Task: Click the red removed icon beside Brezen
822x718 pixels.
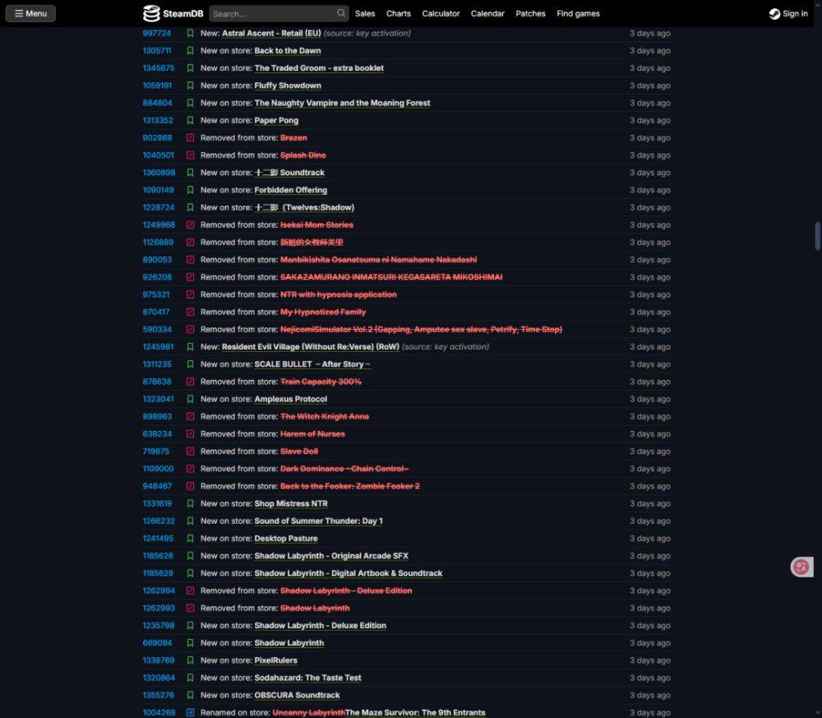Action: point(191,138)
